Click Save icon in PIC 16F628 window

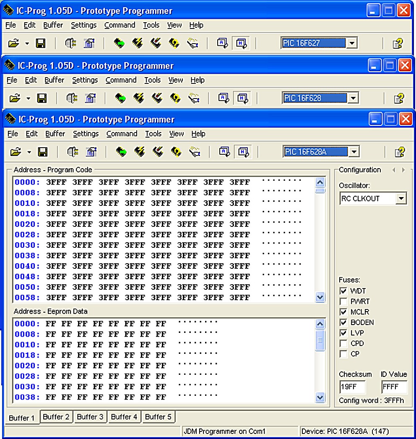42,98
